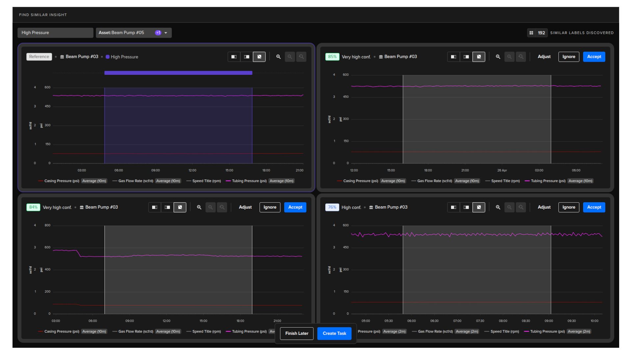This screenshot has width=632, height=355.
Task: Click the +1 additional assets badge
Action: (x=158, y=33)
